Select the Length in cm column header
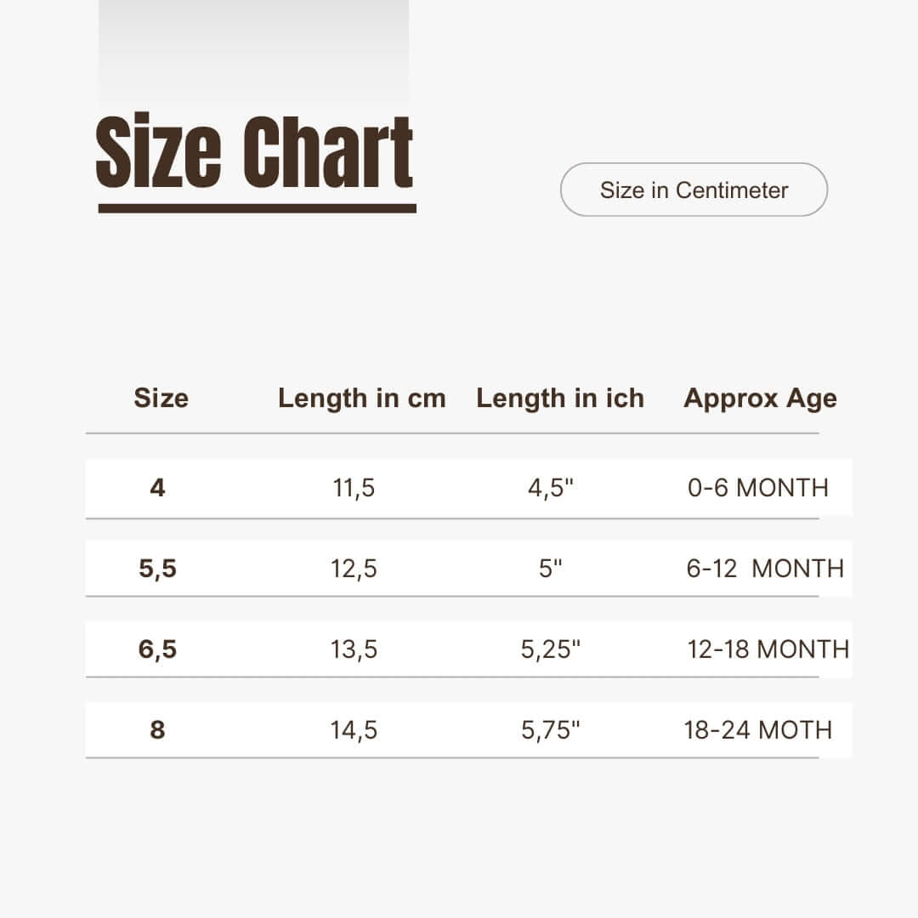Screen dimensions: 918x918 click(361, 398)
